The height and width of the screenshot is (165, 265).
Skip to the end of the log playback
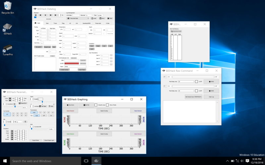pos(56,15)
